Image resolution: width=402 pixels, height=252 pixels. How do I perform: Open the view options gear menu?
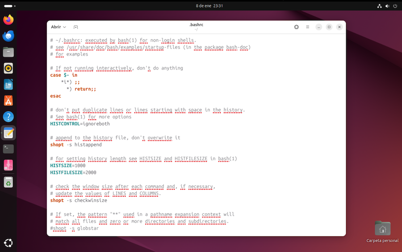point(297,27)
